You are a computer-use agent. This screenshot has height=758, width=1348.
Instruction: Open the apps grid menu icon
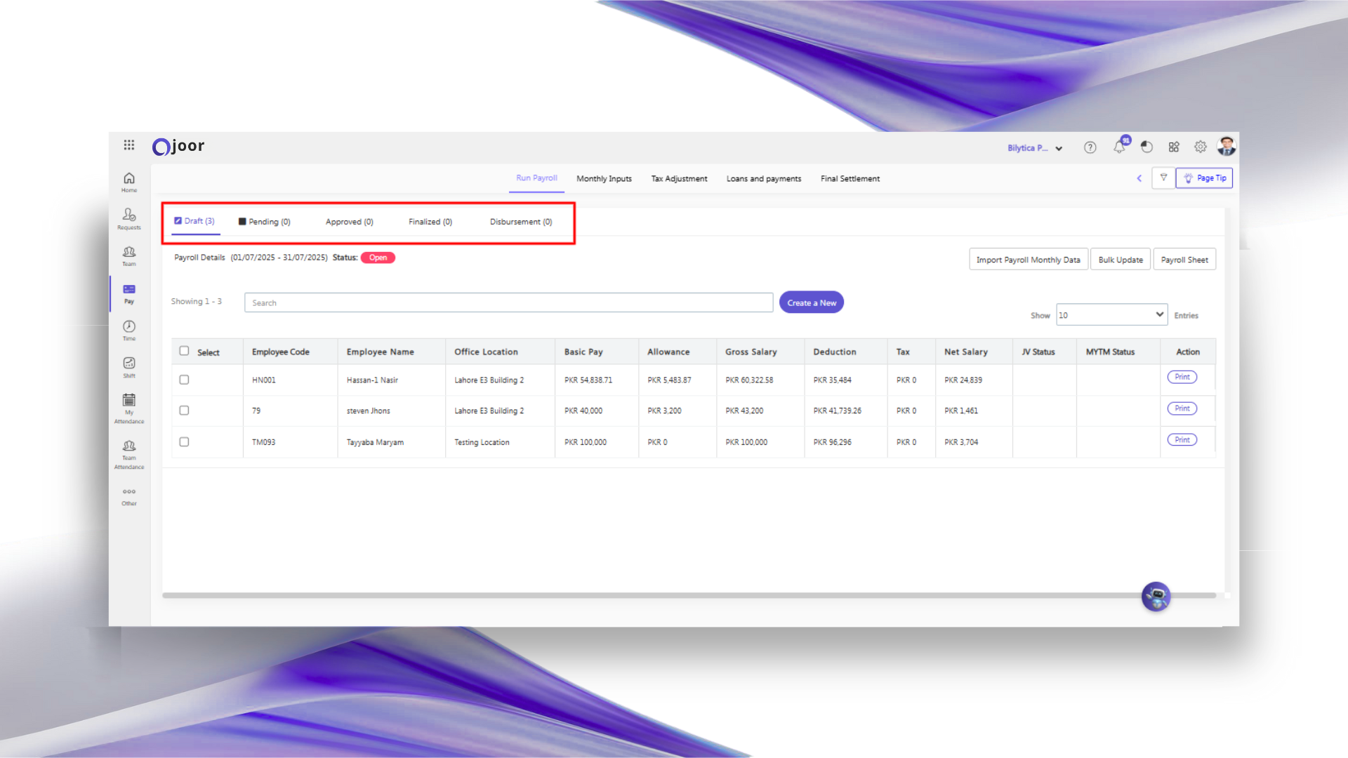click(x=129, y=145)
